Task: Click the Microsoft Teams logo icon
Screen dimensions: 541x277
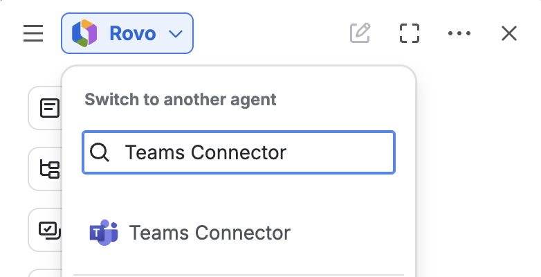Action: click(x=104, y=233)
